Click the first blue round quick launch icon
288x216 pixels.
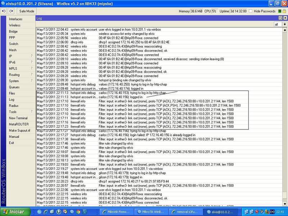click(x=39, y=212)
